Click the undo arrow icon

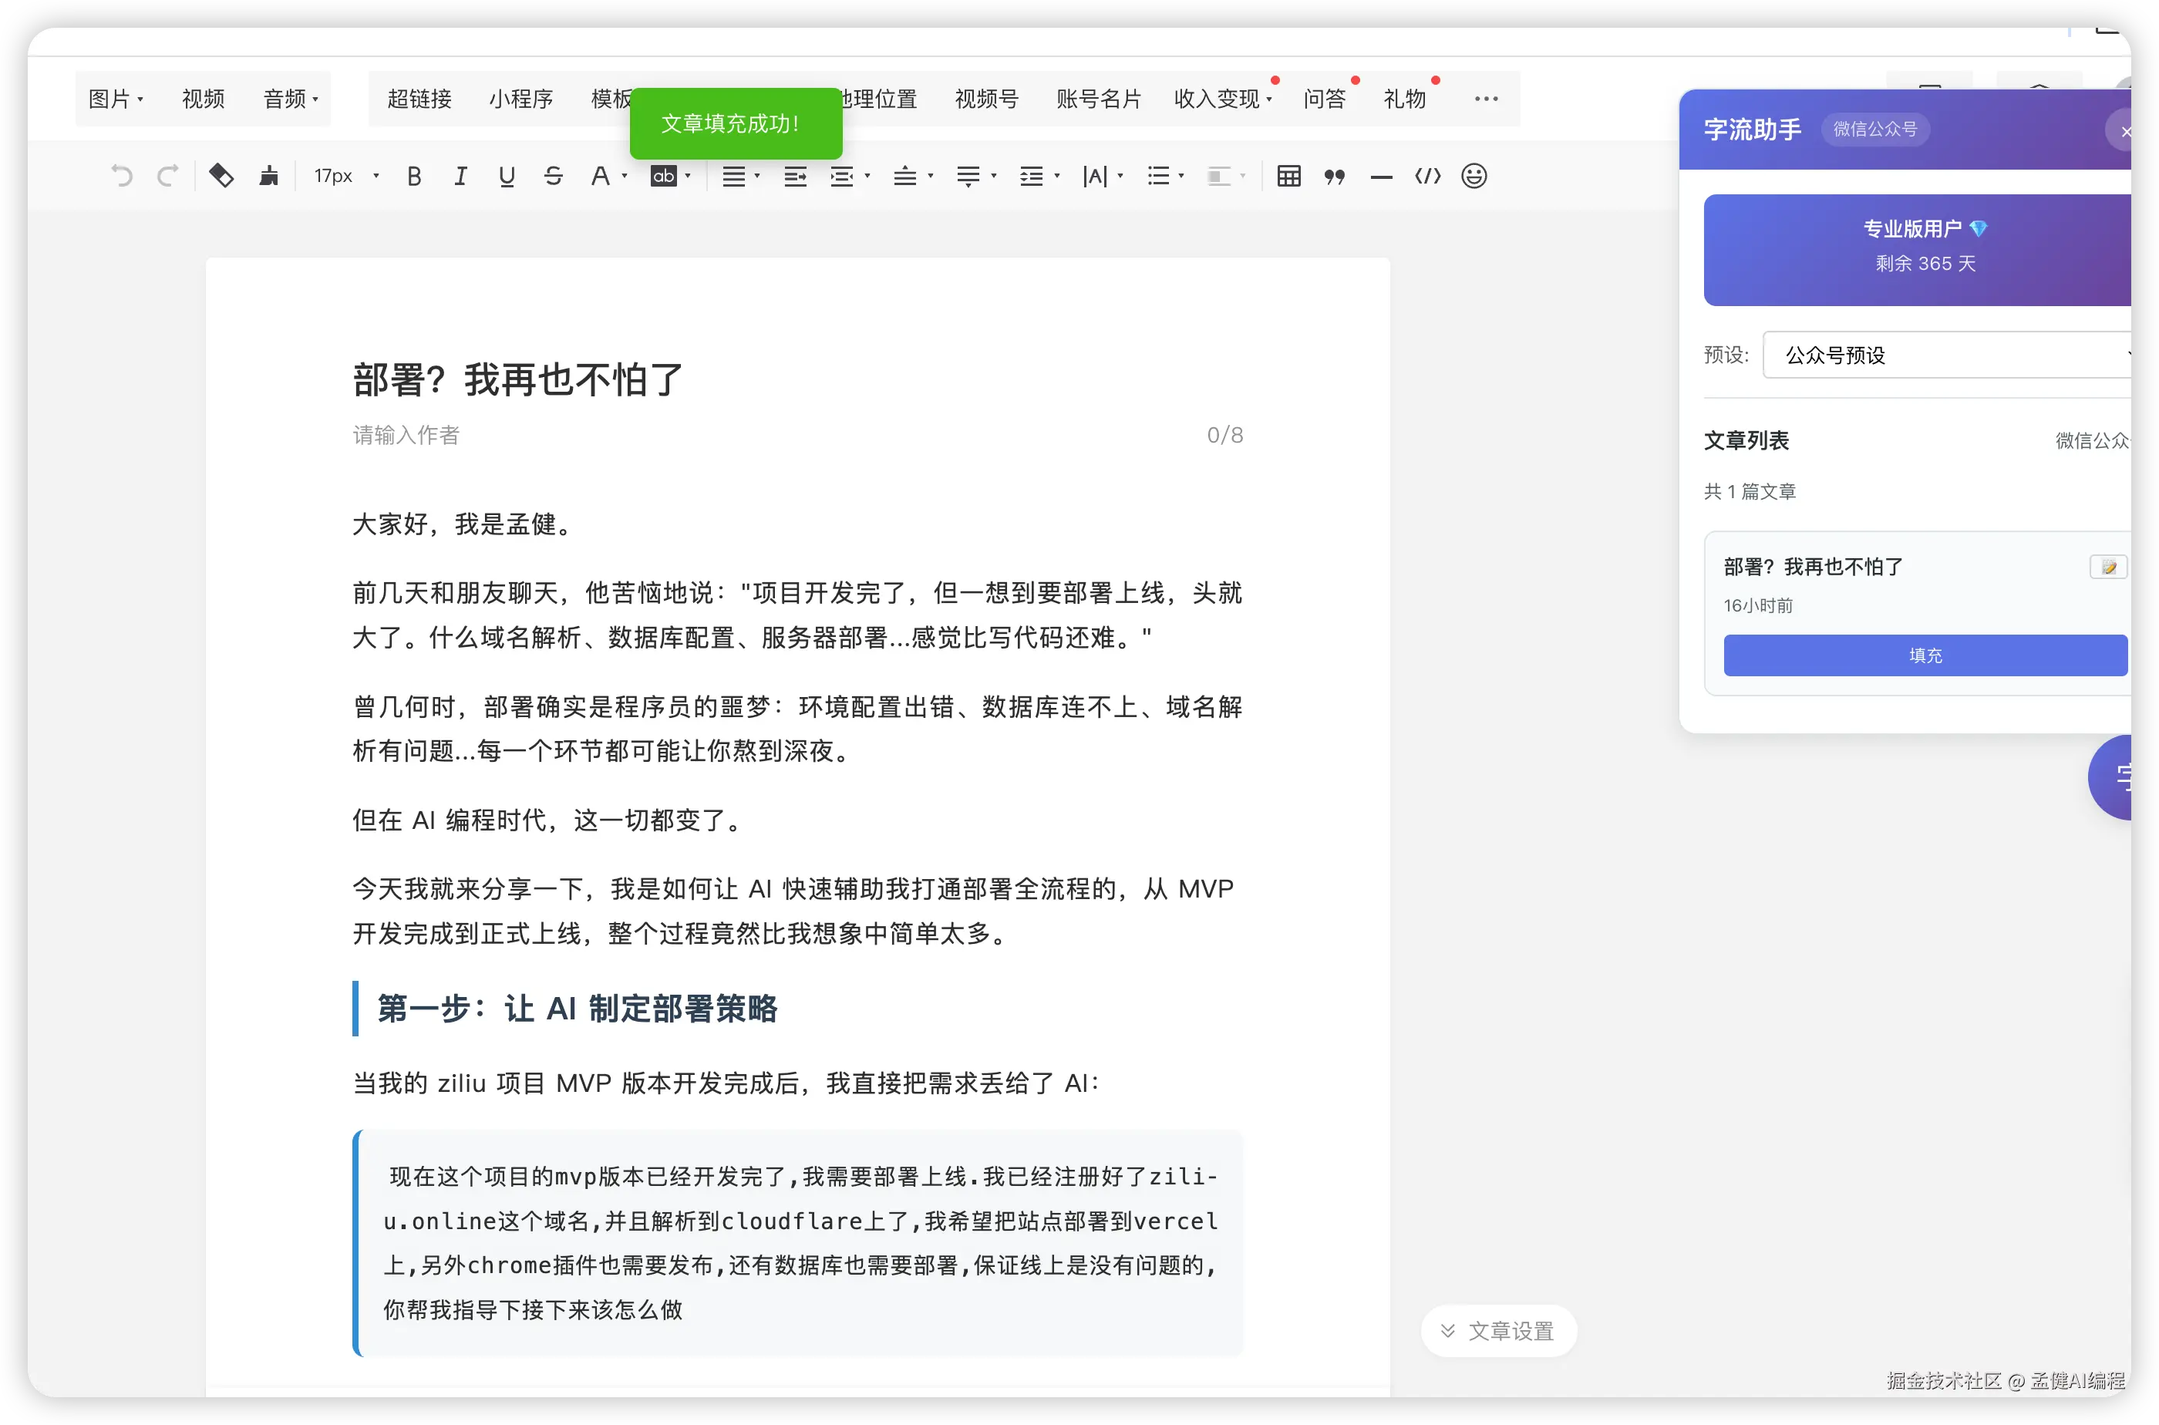point(122,175)
